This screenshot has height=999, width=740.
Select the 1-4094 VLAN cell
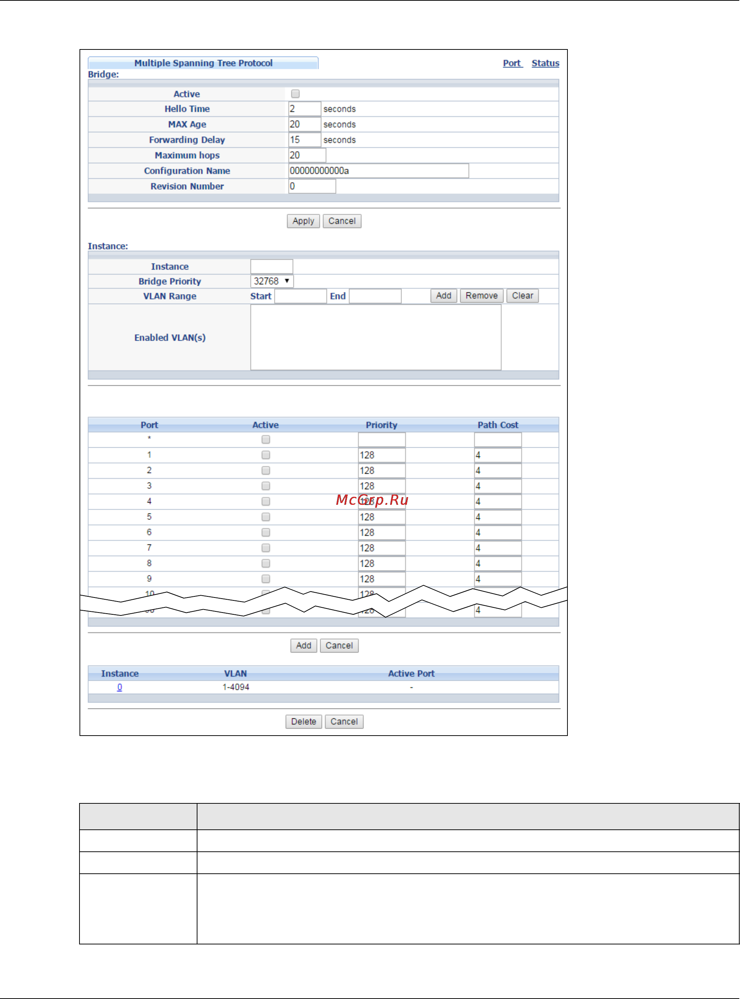236,688
